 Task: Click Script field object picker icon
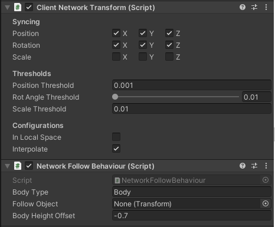click(266, 180)
